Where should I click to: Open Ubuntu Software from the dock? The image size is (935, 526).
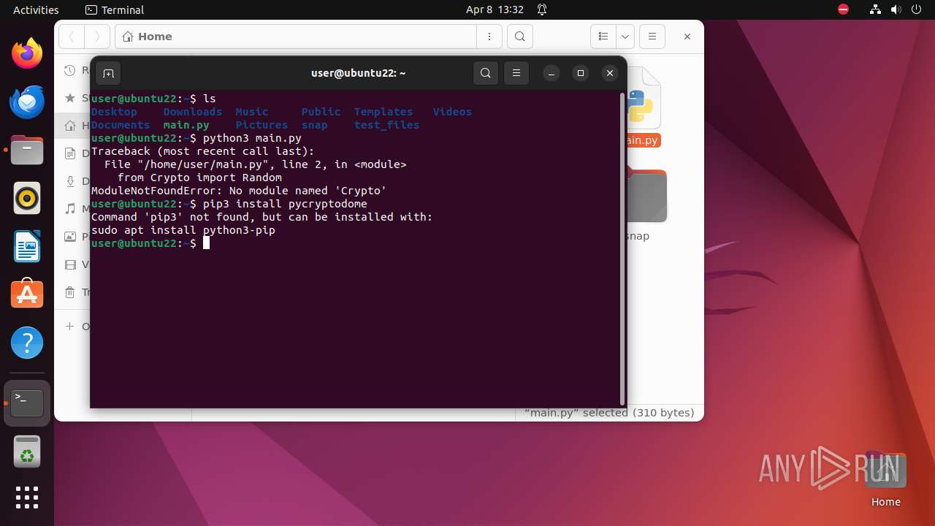click(27, 294)
